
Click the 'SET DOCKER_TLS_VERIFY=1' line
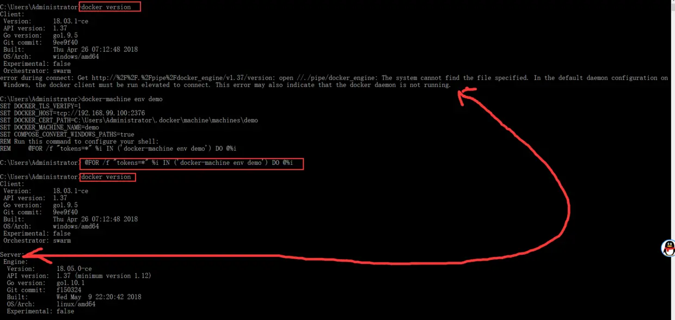coord(40,106)
